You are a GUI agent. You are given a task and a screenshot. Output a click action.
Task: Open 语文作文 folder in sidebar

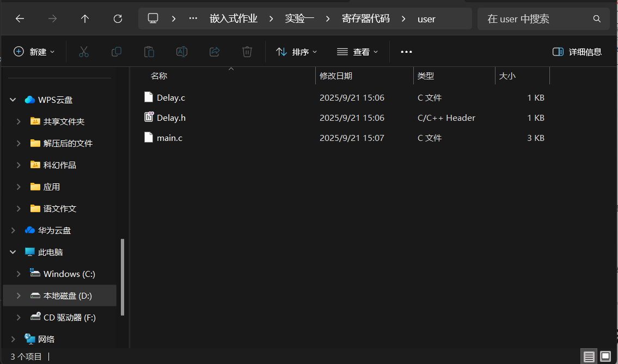(x=59, y=208)
